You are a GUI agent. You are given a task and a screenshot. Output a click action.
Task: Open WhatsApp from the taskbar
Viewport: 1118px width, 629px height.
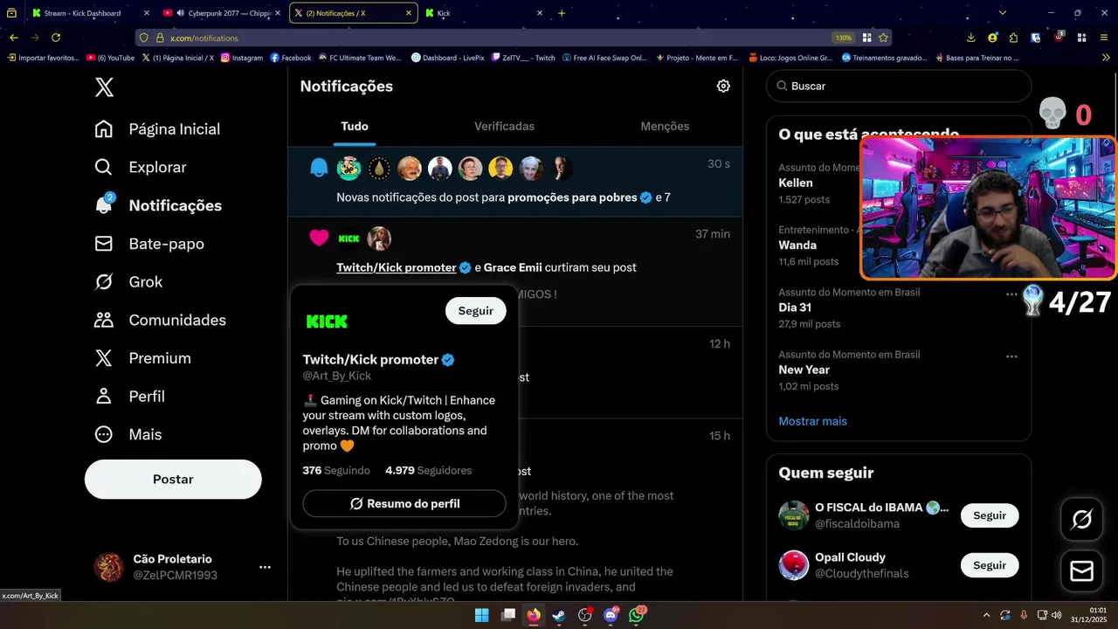[x=637, y=615]
